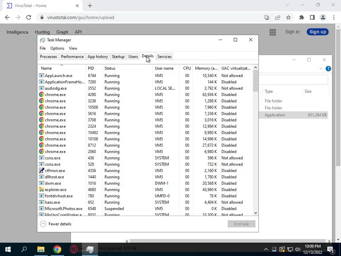Viewport: 341px width, 256px height.
Task: Open the VirusTotal apps grid icon
Action: [x=272, y=32]
